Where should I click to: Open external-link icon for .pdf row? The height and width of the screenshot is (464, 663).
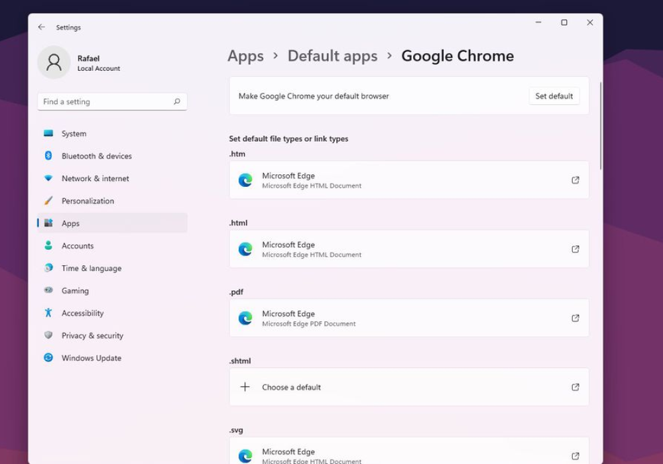tap(575, 318)
